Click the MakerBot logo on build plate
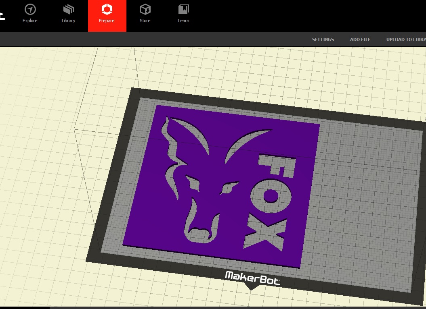This screenshot has width=426, height=309. 252,278
